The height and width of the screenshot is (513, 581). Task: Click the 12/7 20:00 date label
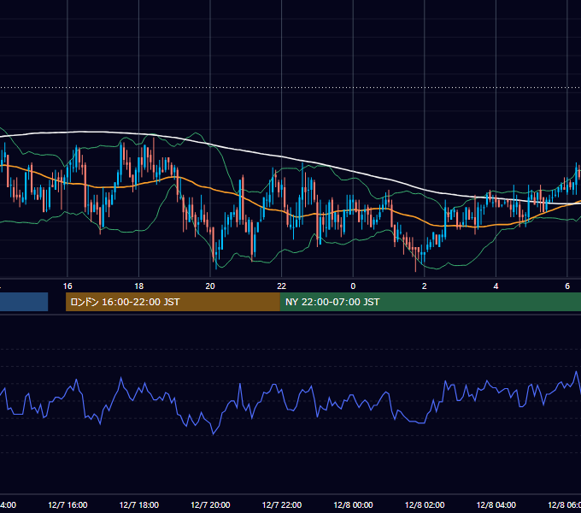click(210, 505)
